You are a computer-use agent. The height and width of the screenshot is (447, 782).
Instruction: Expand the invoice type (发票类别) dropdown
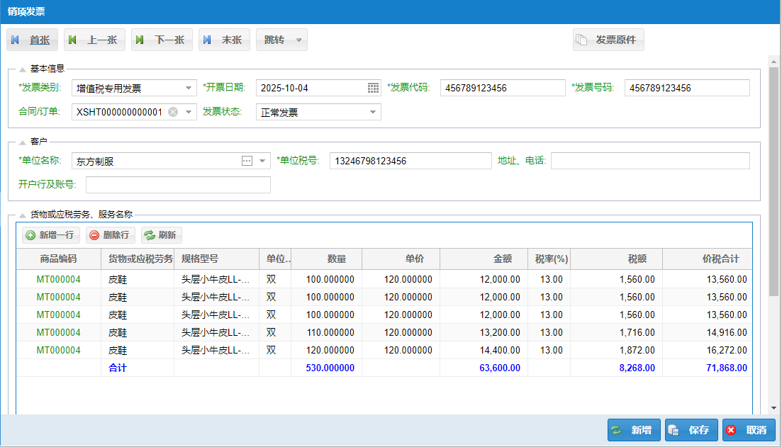[189, 88]
